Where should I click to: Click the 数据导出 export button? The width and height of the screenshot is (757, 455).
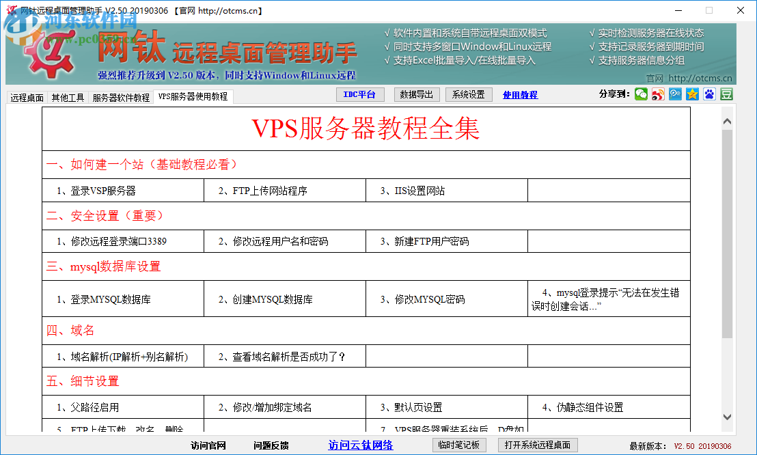tap(417, 94)
